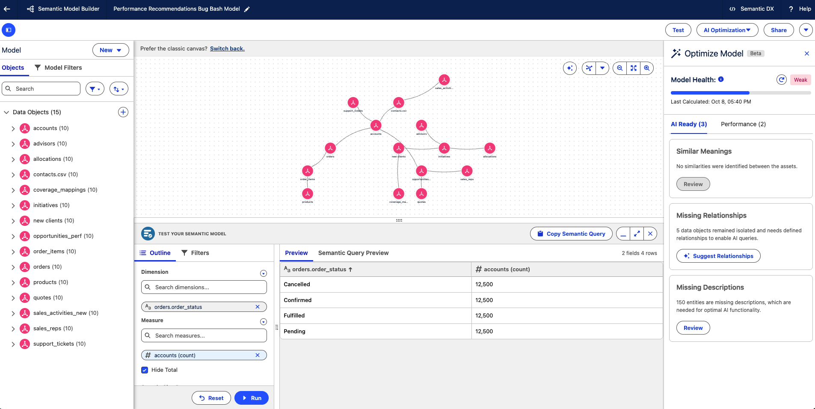The width and height of the screenshot is (815, 409).
Task: Open the Filters tab in test panel
Action: pos(195,253)
